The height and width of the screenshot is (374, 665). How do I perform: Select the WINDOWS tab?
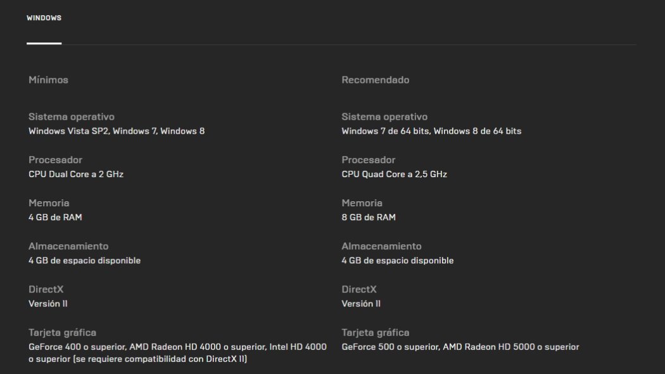(x=44, y=18)
